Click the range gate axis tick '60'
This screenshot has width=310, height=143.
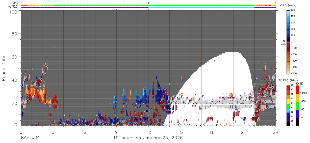coord(15,57)
